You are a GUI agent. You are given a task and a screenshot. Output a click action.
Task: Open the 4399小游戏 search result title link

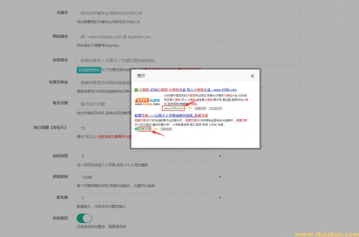188,90
